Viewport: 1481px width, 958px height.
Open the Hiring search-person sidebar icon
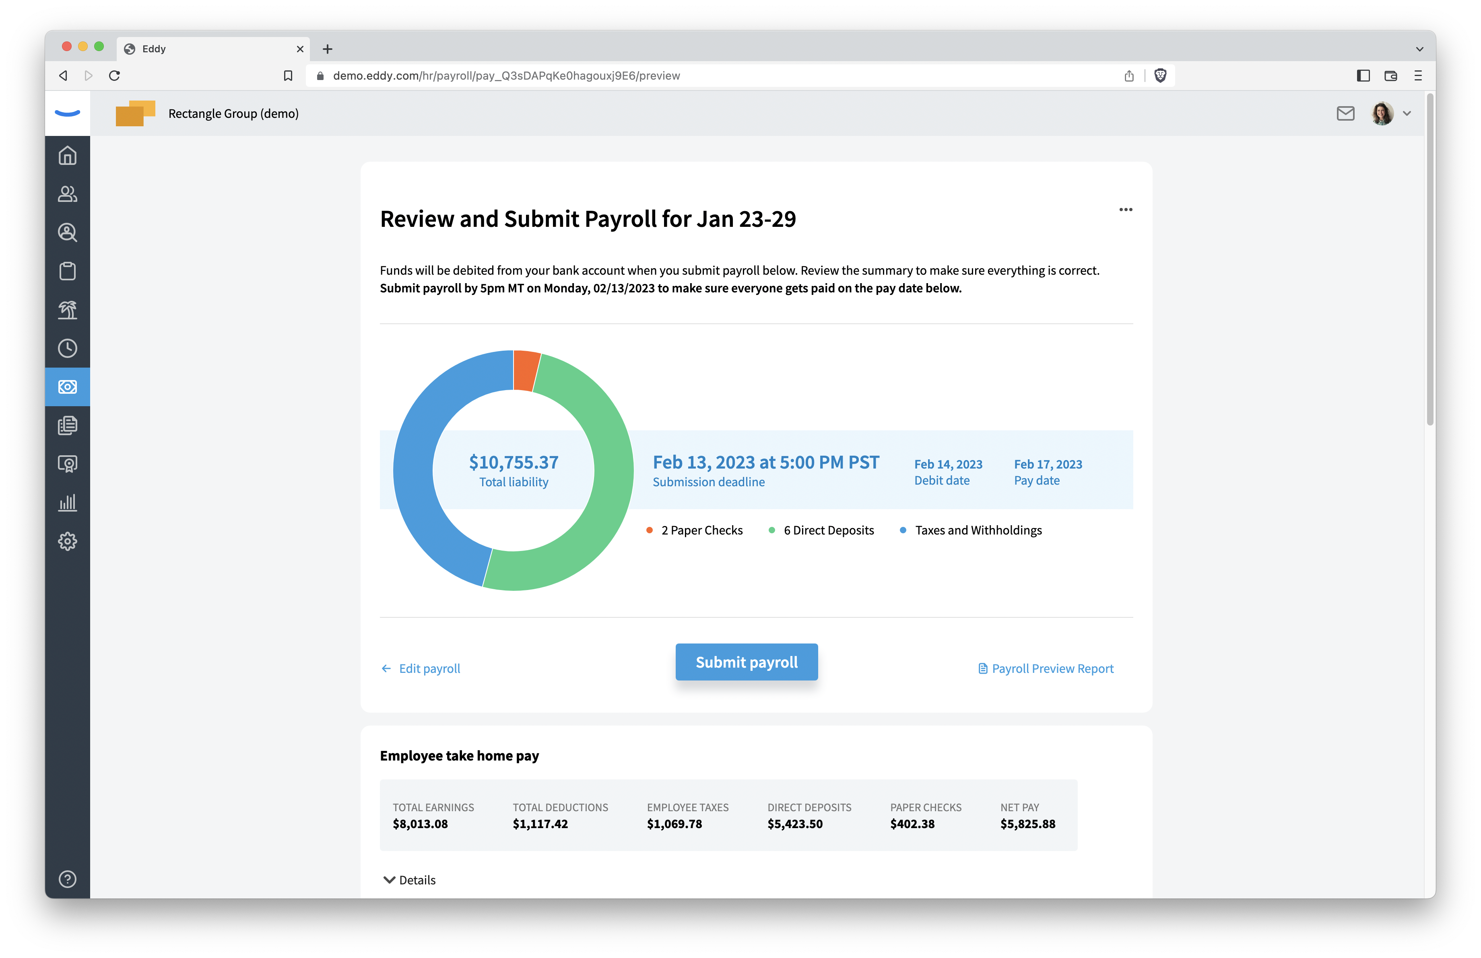click(x=67, y=232)
